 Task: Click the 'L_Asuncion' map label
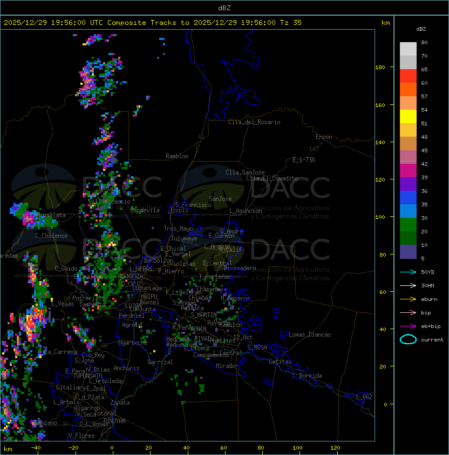tap(246, 211)
